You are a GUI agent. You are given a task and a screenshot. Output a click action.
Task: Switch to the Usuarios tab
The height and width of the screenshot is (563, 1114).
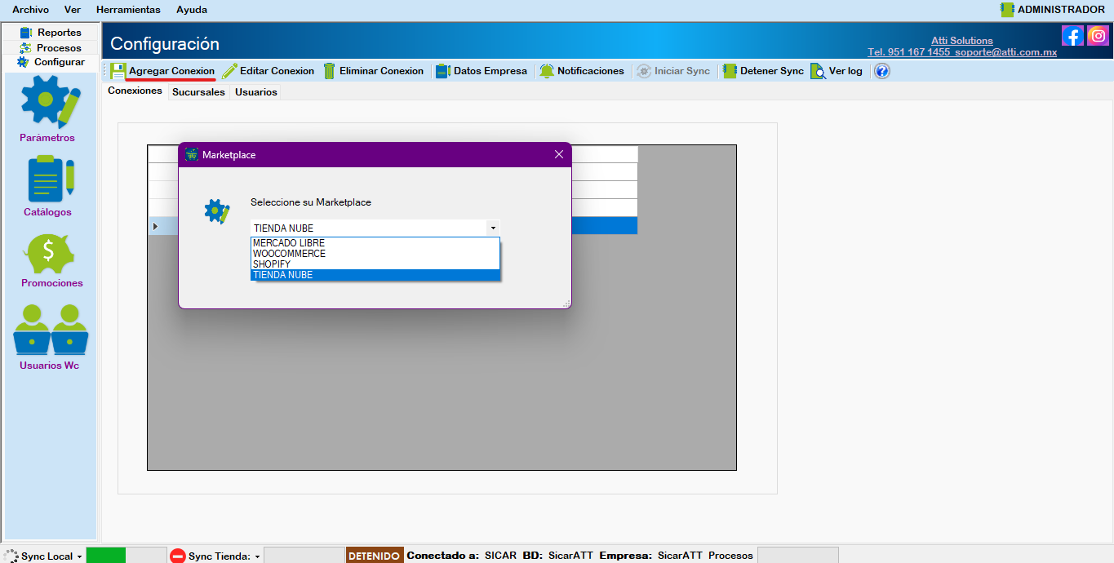[x=256, y=92]
